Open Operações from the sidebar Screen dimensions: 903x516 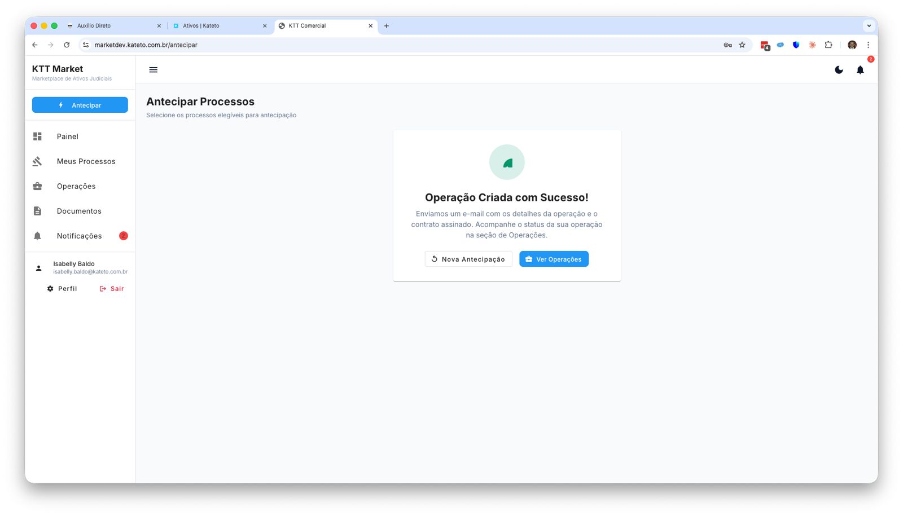tap(76, 186)
